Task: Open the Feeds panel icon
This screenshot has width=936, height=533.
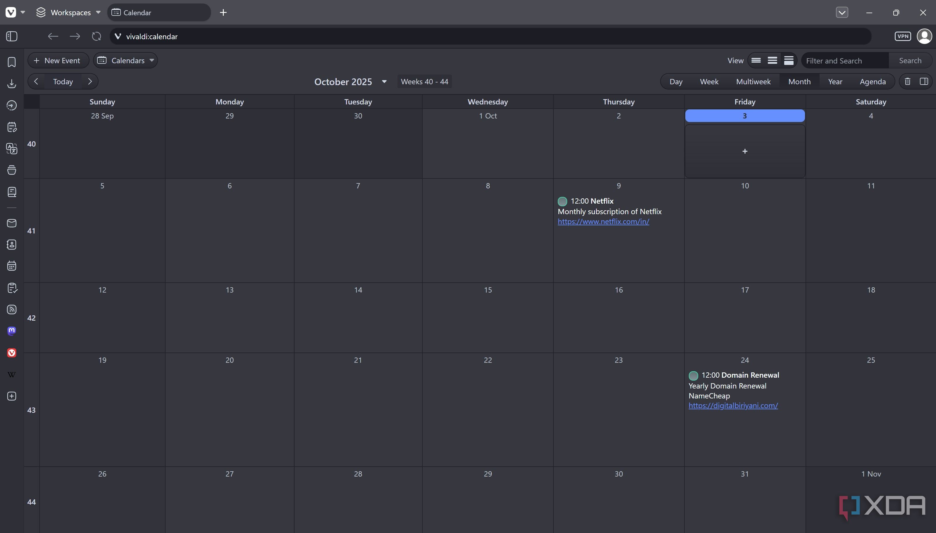Action: click(x=12, y=309)
